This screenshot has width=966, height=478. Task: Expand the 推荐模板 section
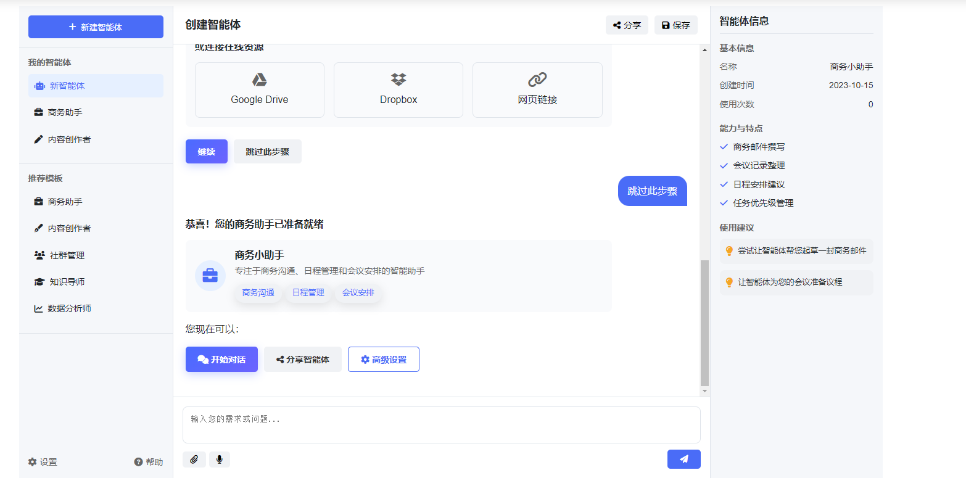pyautogui.click(x=44, y=178)
